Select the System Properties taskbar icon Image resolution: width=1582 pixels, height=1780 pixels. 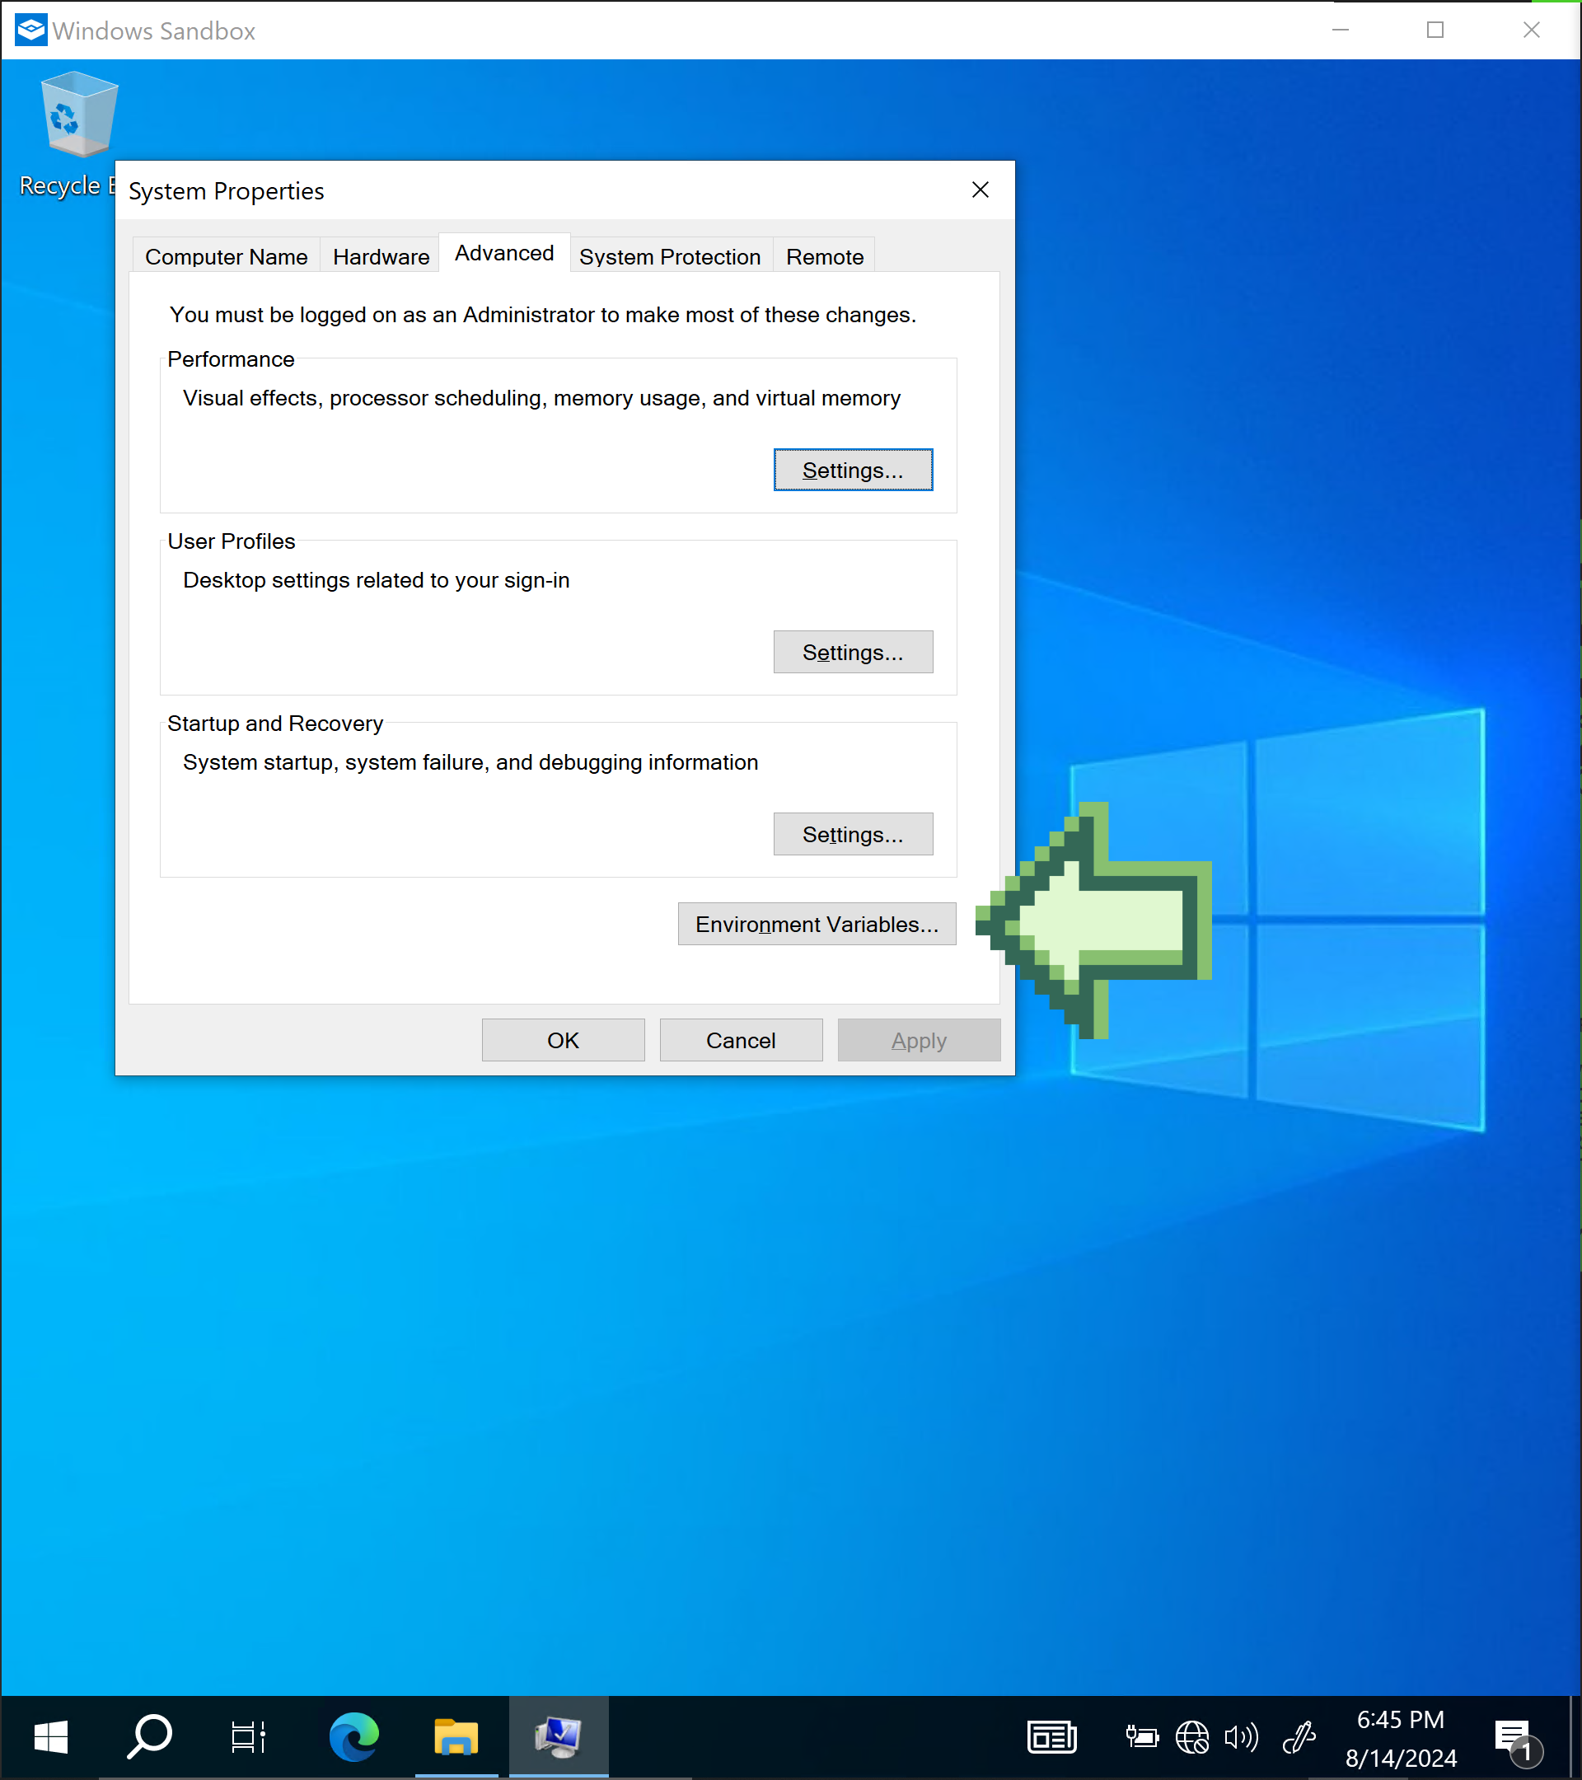coord(558,1735)
